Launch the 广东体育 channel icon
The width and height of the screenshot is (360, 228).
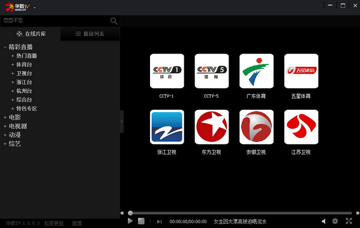[x=256, y=71]
